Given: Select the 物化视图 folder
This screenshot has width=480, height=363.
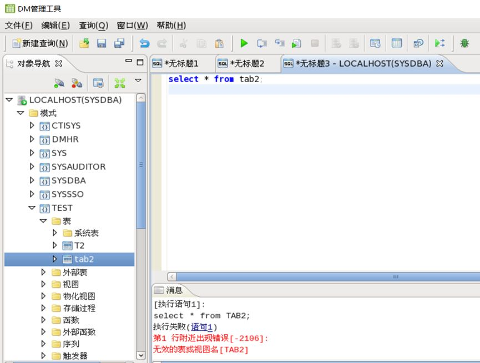Looking at the screenshot, I should [x=79, y=296].
